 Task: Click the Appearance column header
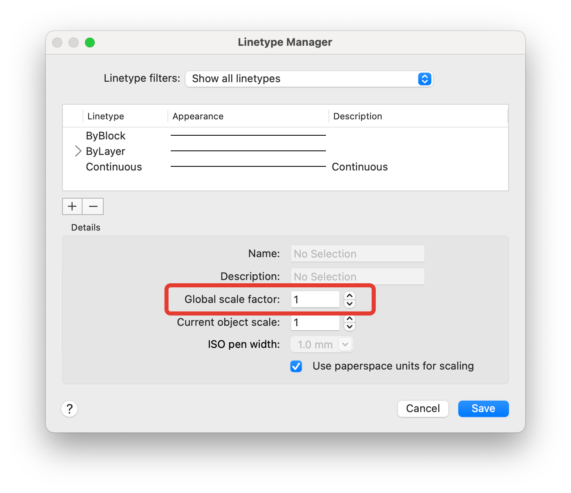pyautogui.click(x=198, y=116)
